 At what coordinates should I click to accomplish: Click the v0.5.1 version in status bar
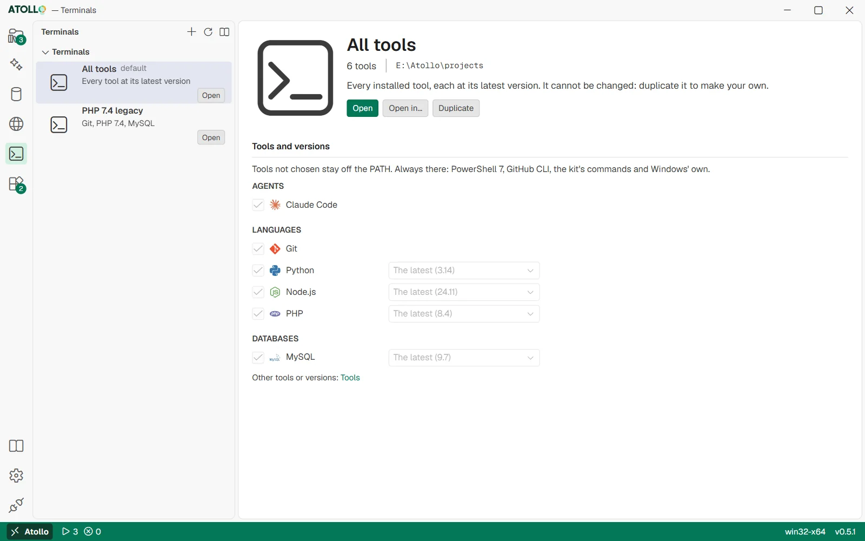846,532
